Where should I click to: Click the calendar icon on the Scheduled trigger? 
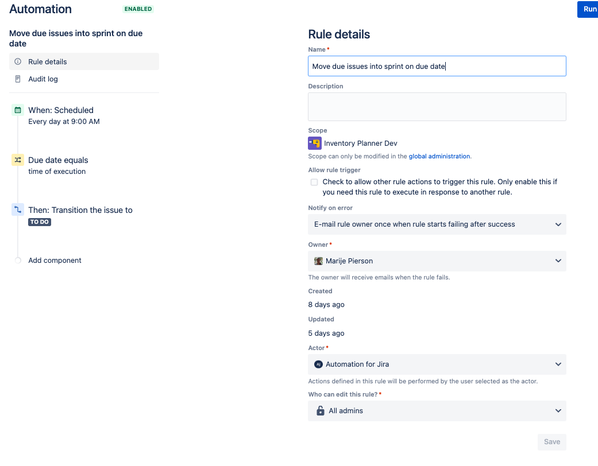click(18, 110)
